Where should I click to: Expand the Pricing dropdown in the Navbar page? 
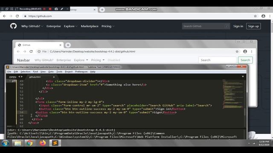point(98,60)
